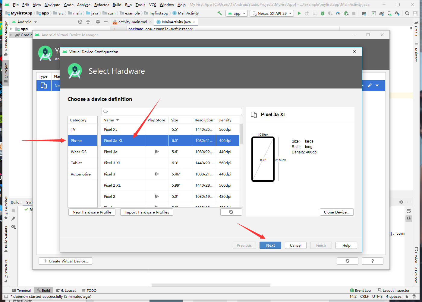Screen dimensions: 422x302
Task: Click Import Hardware Profiles button
Action: (x=147, y=212)
